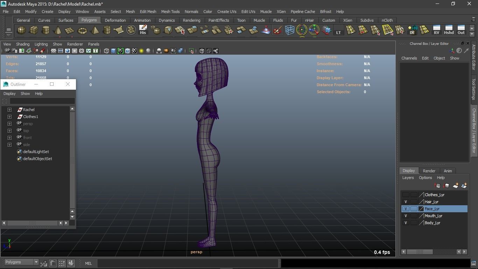Click the His shelf button
The image size is (478, 269).
[x=143, y=30]
